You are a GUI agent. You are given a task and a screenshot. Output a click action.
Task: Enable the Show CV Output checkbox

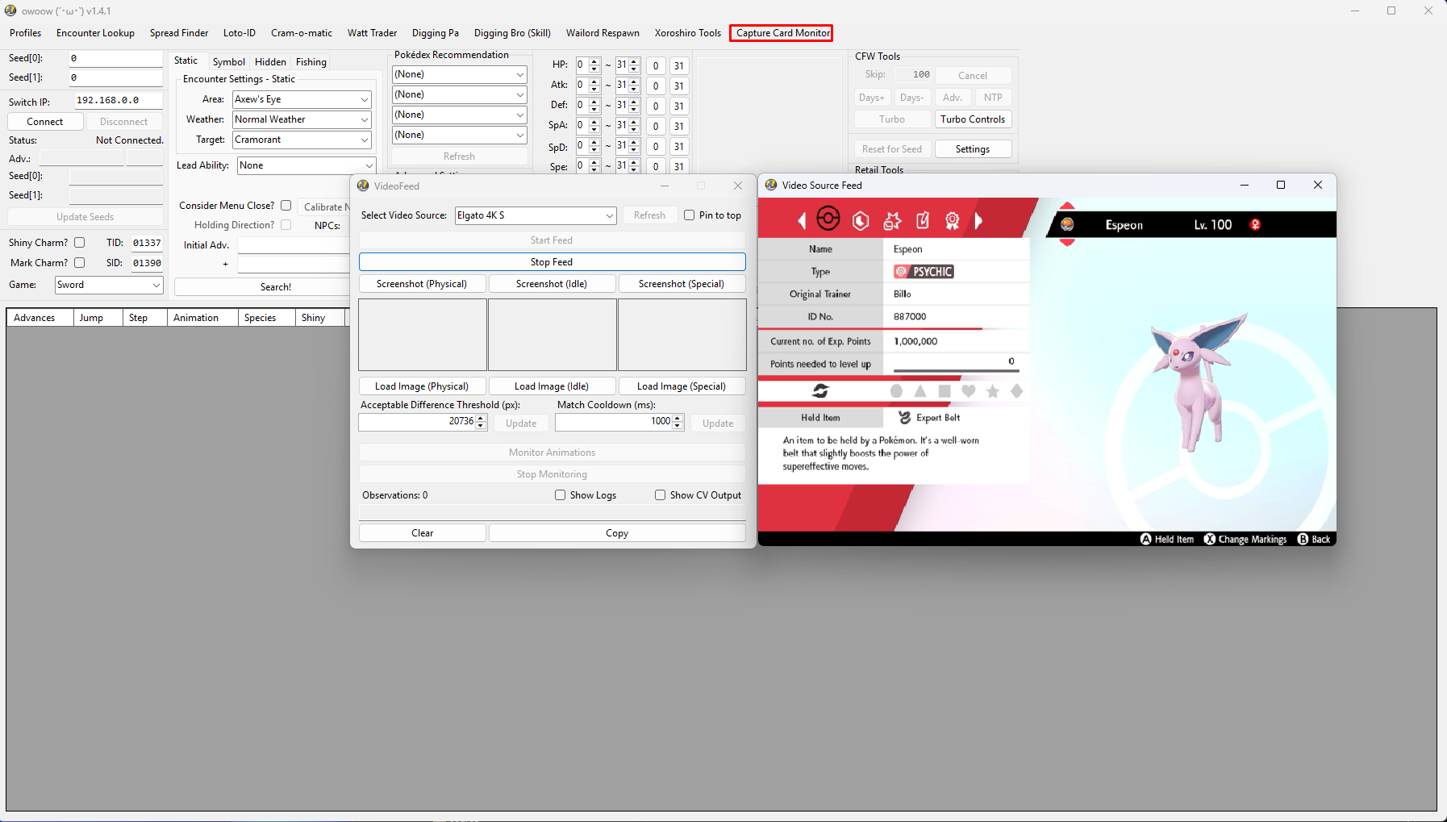point(661,495)
